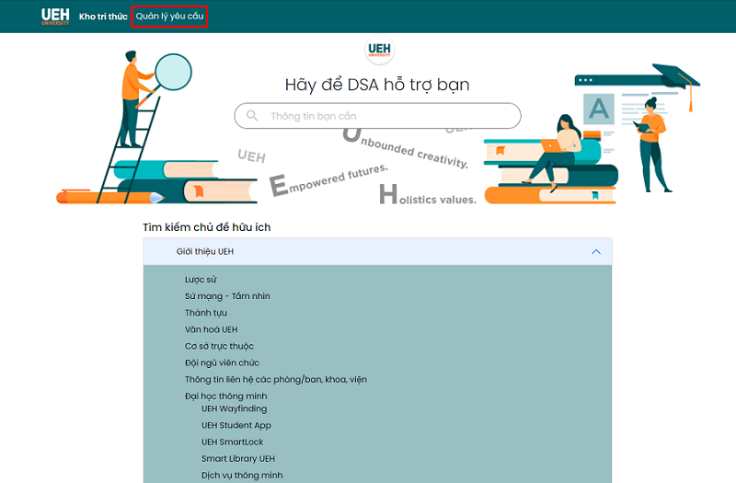Open the Cơ sở trực thuộc link
The height and width of the screenshot is (483, 736).
219,346
